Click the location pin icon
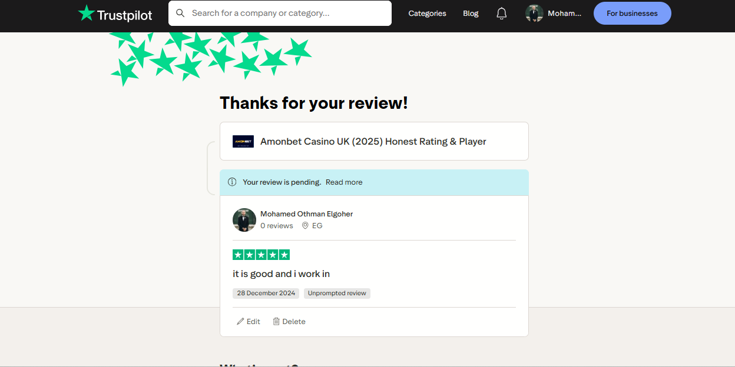The width and height of the screenshot is (735, 367). coord(305,226)
